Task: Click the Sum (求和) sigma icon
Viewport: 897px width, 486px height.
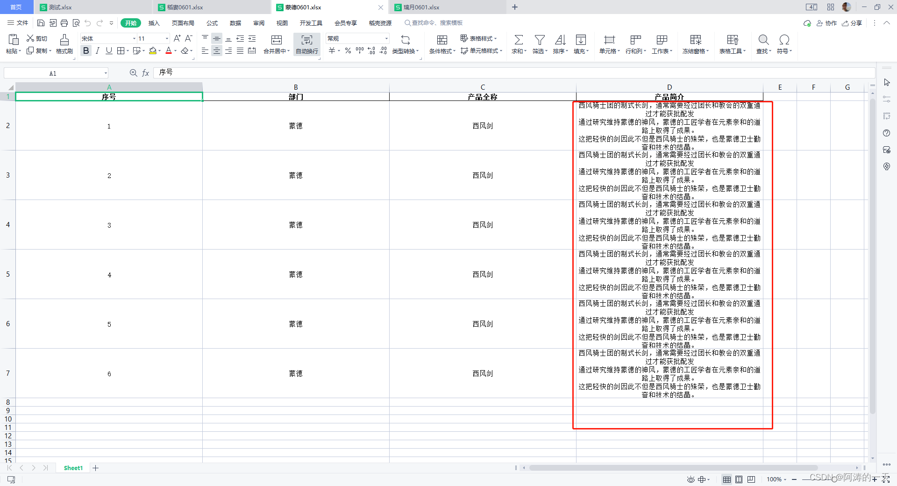Action: (519, 40)
